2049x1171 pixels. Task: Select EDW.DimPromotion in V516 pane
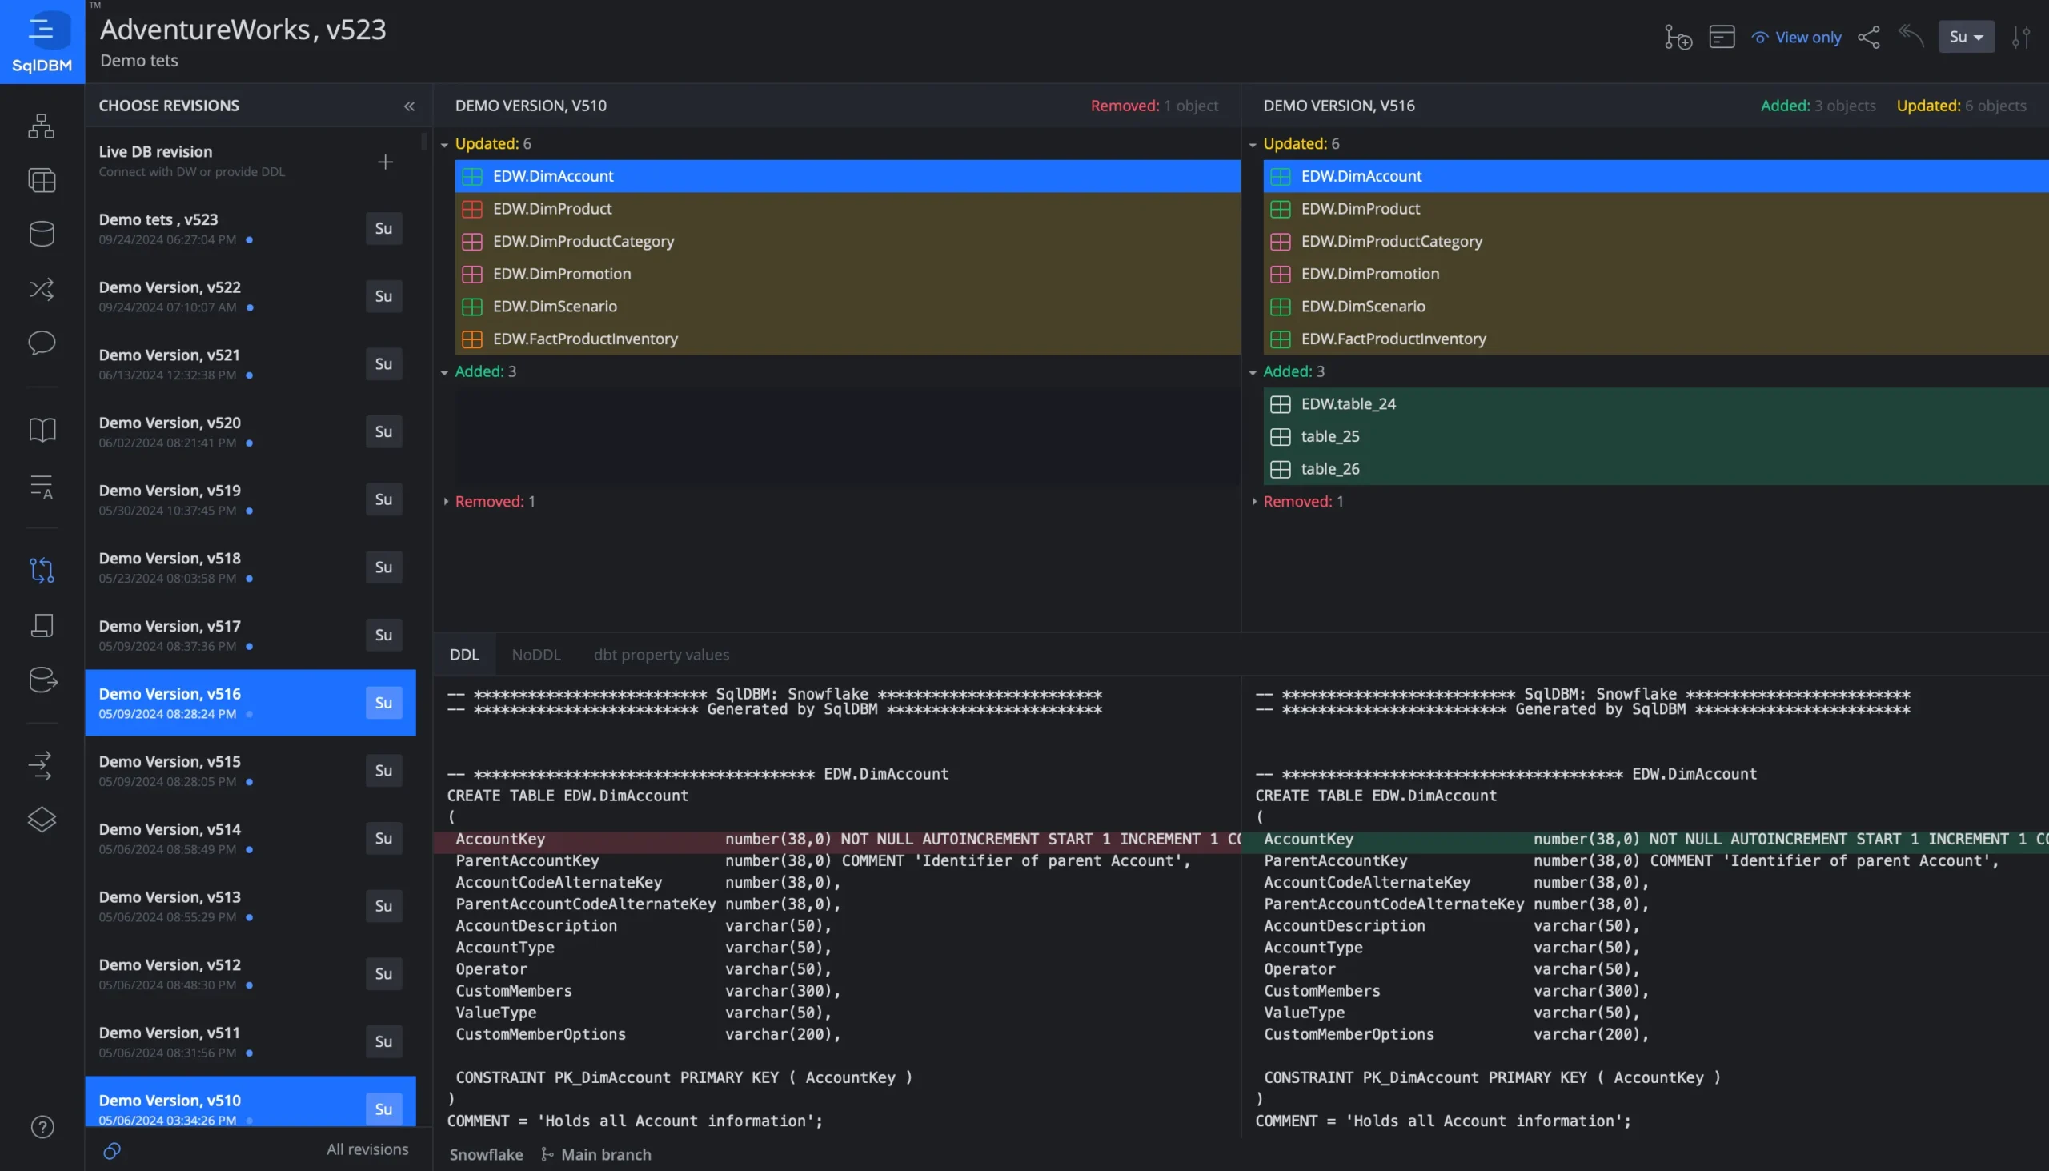[1656, 275]
